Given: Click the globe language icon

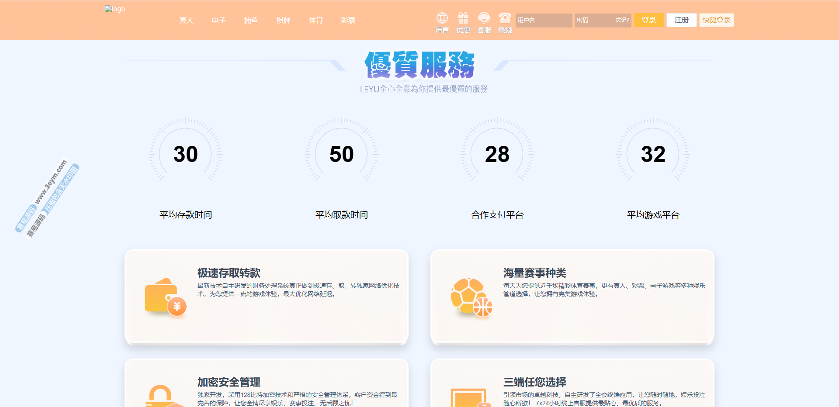Looking at the screenshot, I should coord(442,18).
